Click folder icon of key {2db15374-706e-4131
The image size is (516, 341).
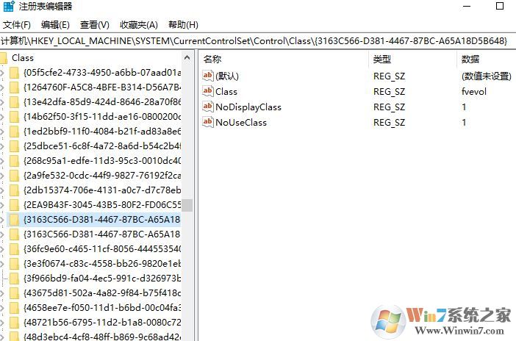[x=14, y=190]
